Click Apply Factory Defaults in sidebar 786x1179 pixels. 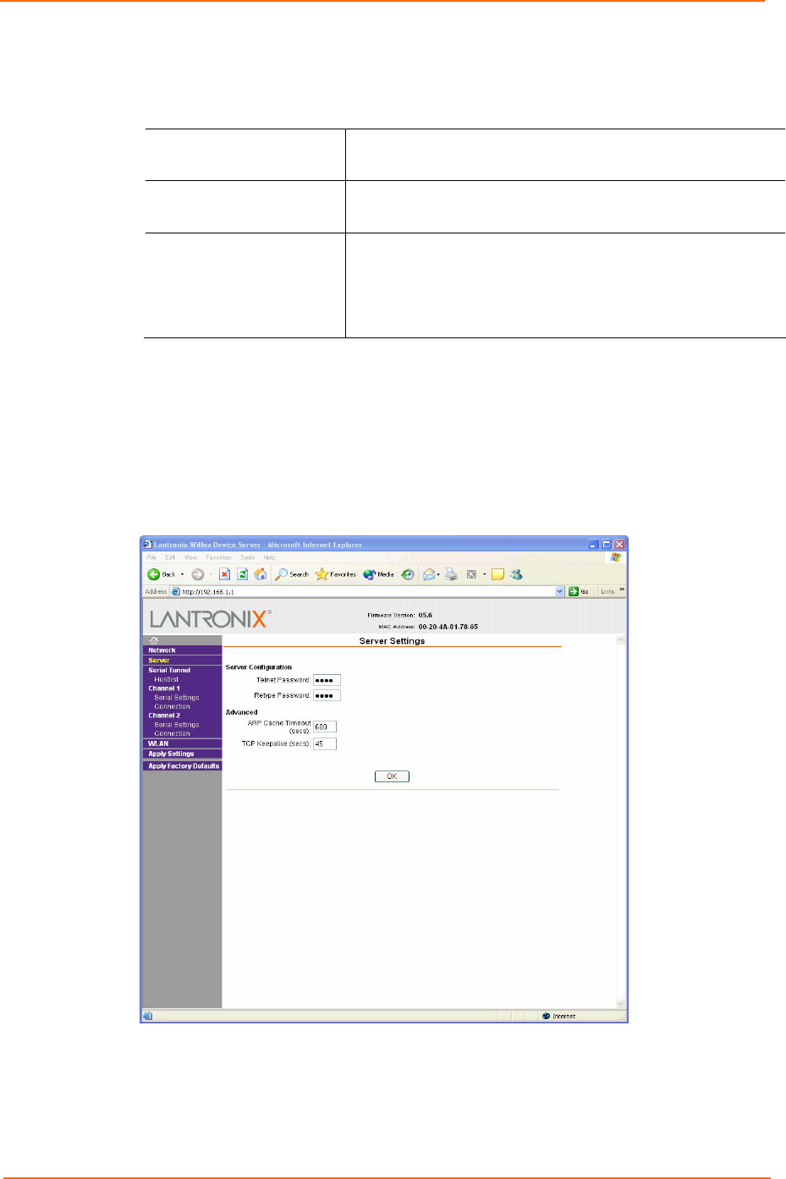(x=184, y=766)
